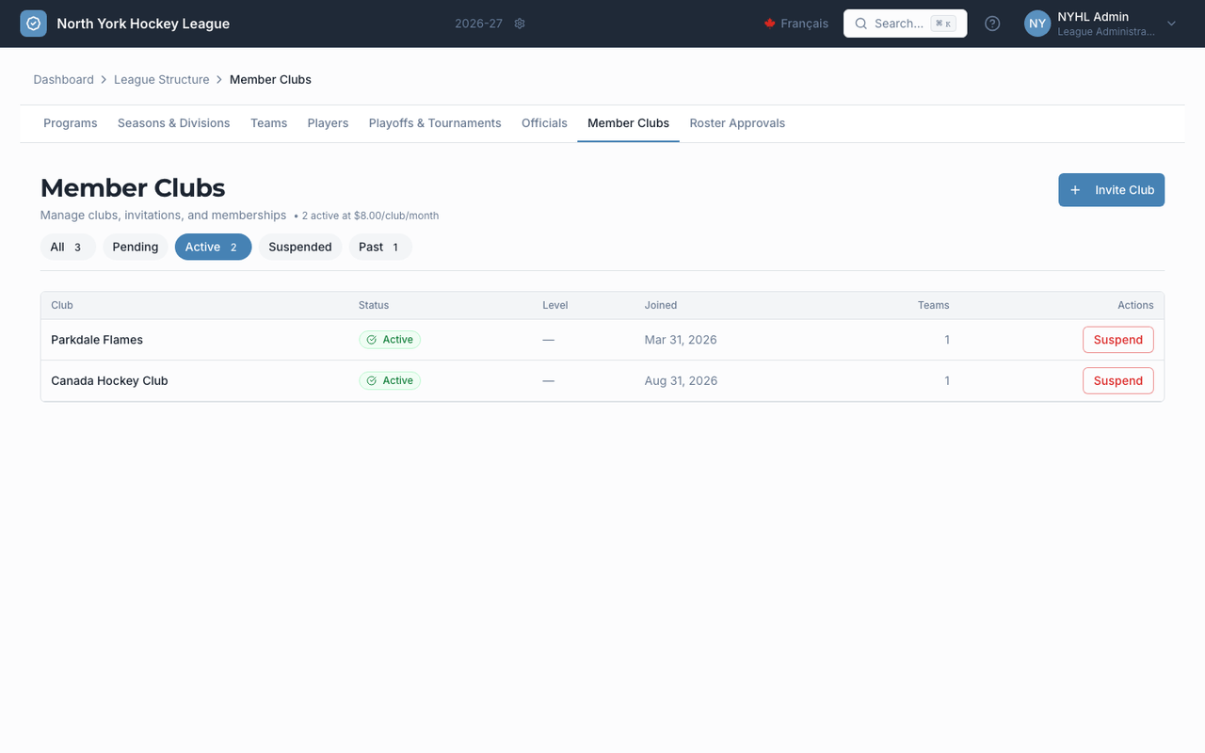
Task: Focus the Search field
Action: (x=905, y=24)
